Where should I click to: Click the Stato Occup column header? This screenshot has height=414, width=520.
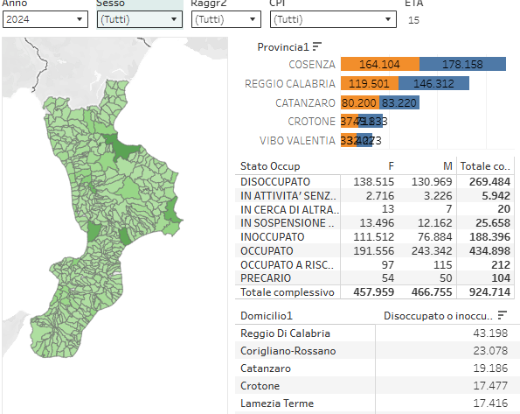click(270, 166)
